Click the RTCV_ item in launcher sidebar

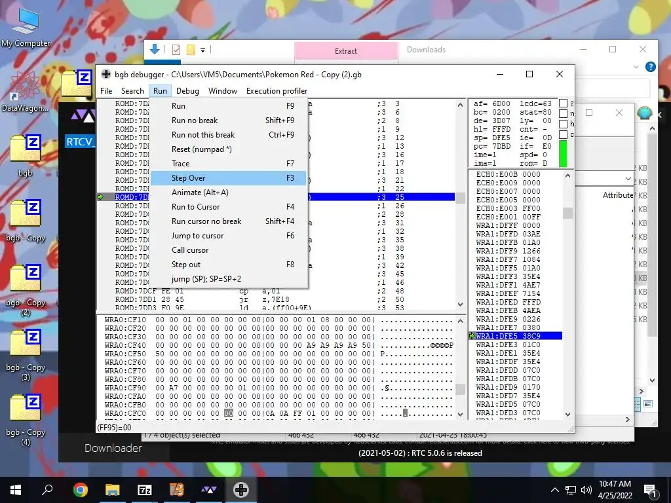point(81,142)
